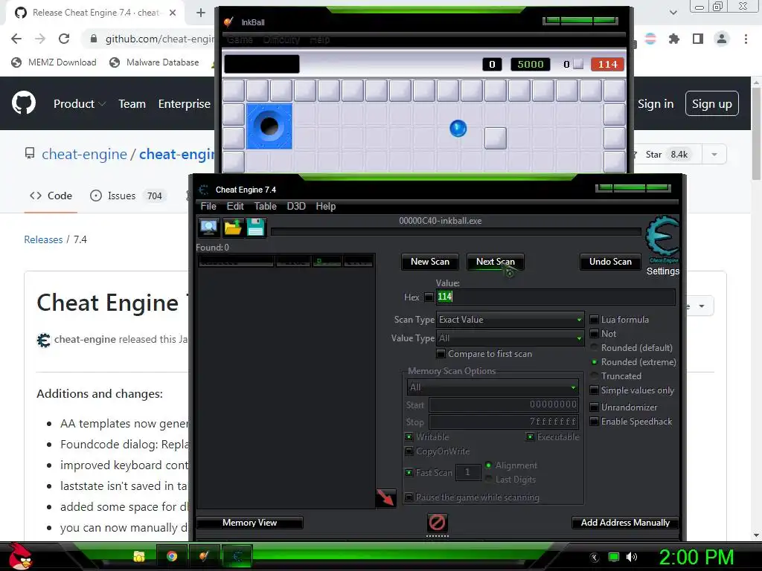Reload the Chrome page

coord(64,39)
